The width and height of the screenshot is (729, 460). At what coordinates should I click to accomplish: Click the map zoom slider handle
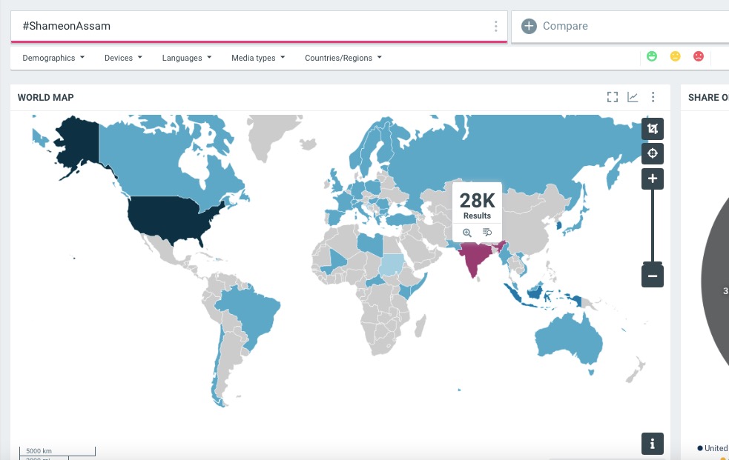tap(653, 264)
